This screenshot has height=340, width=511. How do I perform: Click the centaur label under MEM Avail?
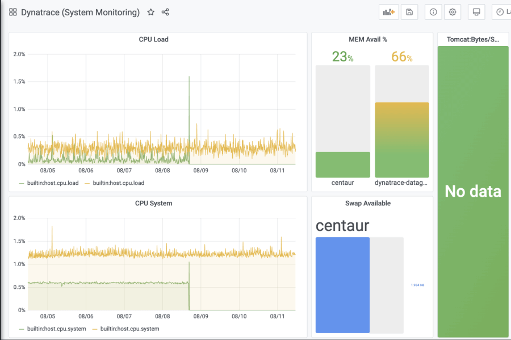click(x=342, y=183)
